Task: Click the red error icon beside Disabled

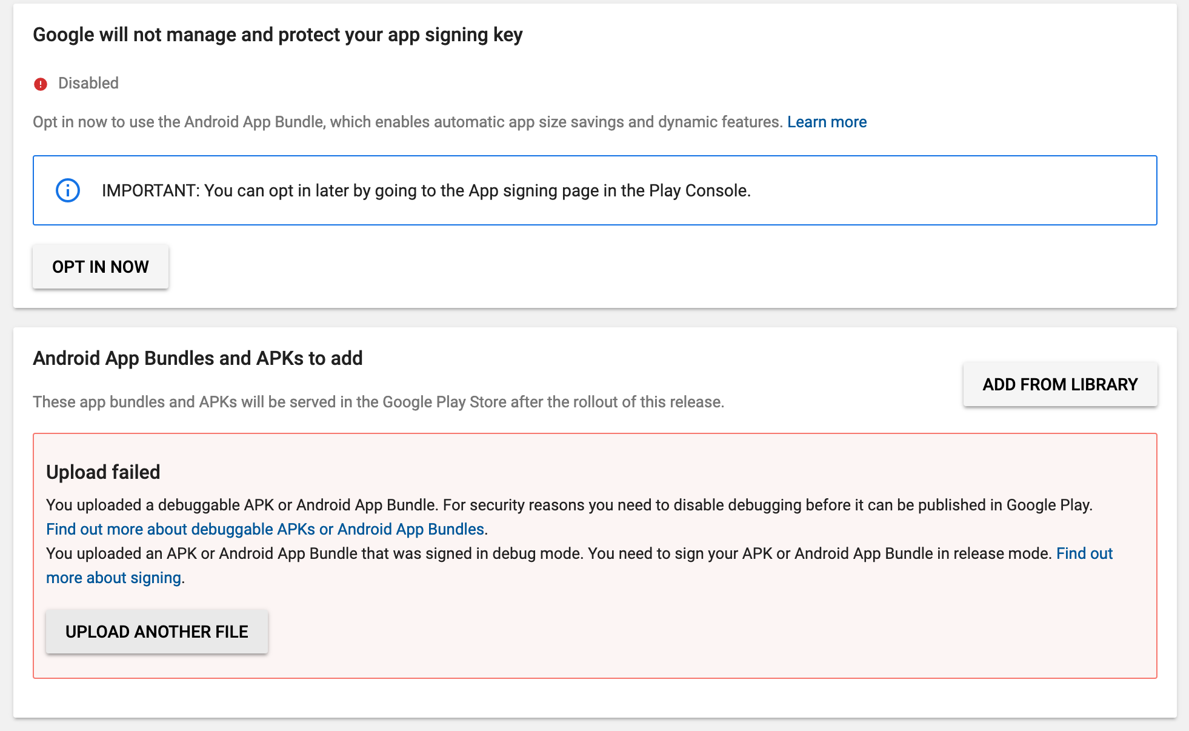Action: (x=41, y=84)
